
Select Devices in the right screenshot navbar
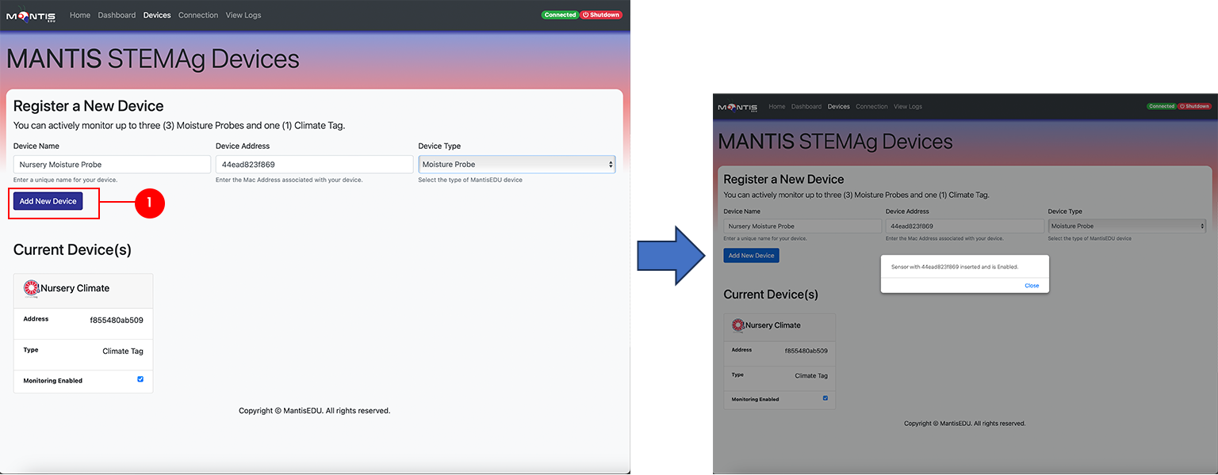tap(839, 107)
